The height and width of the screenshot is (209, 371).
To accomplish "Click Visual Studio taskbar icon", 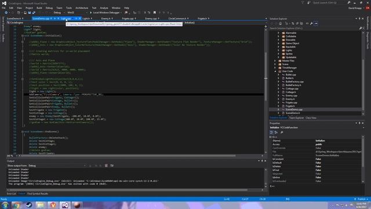I will (65, 205).
